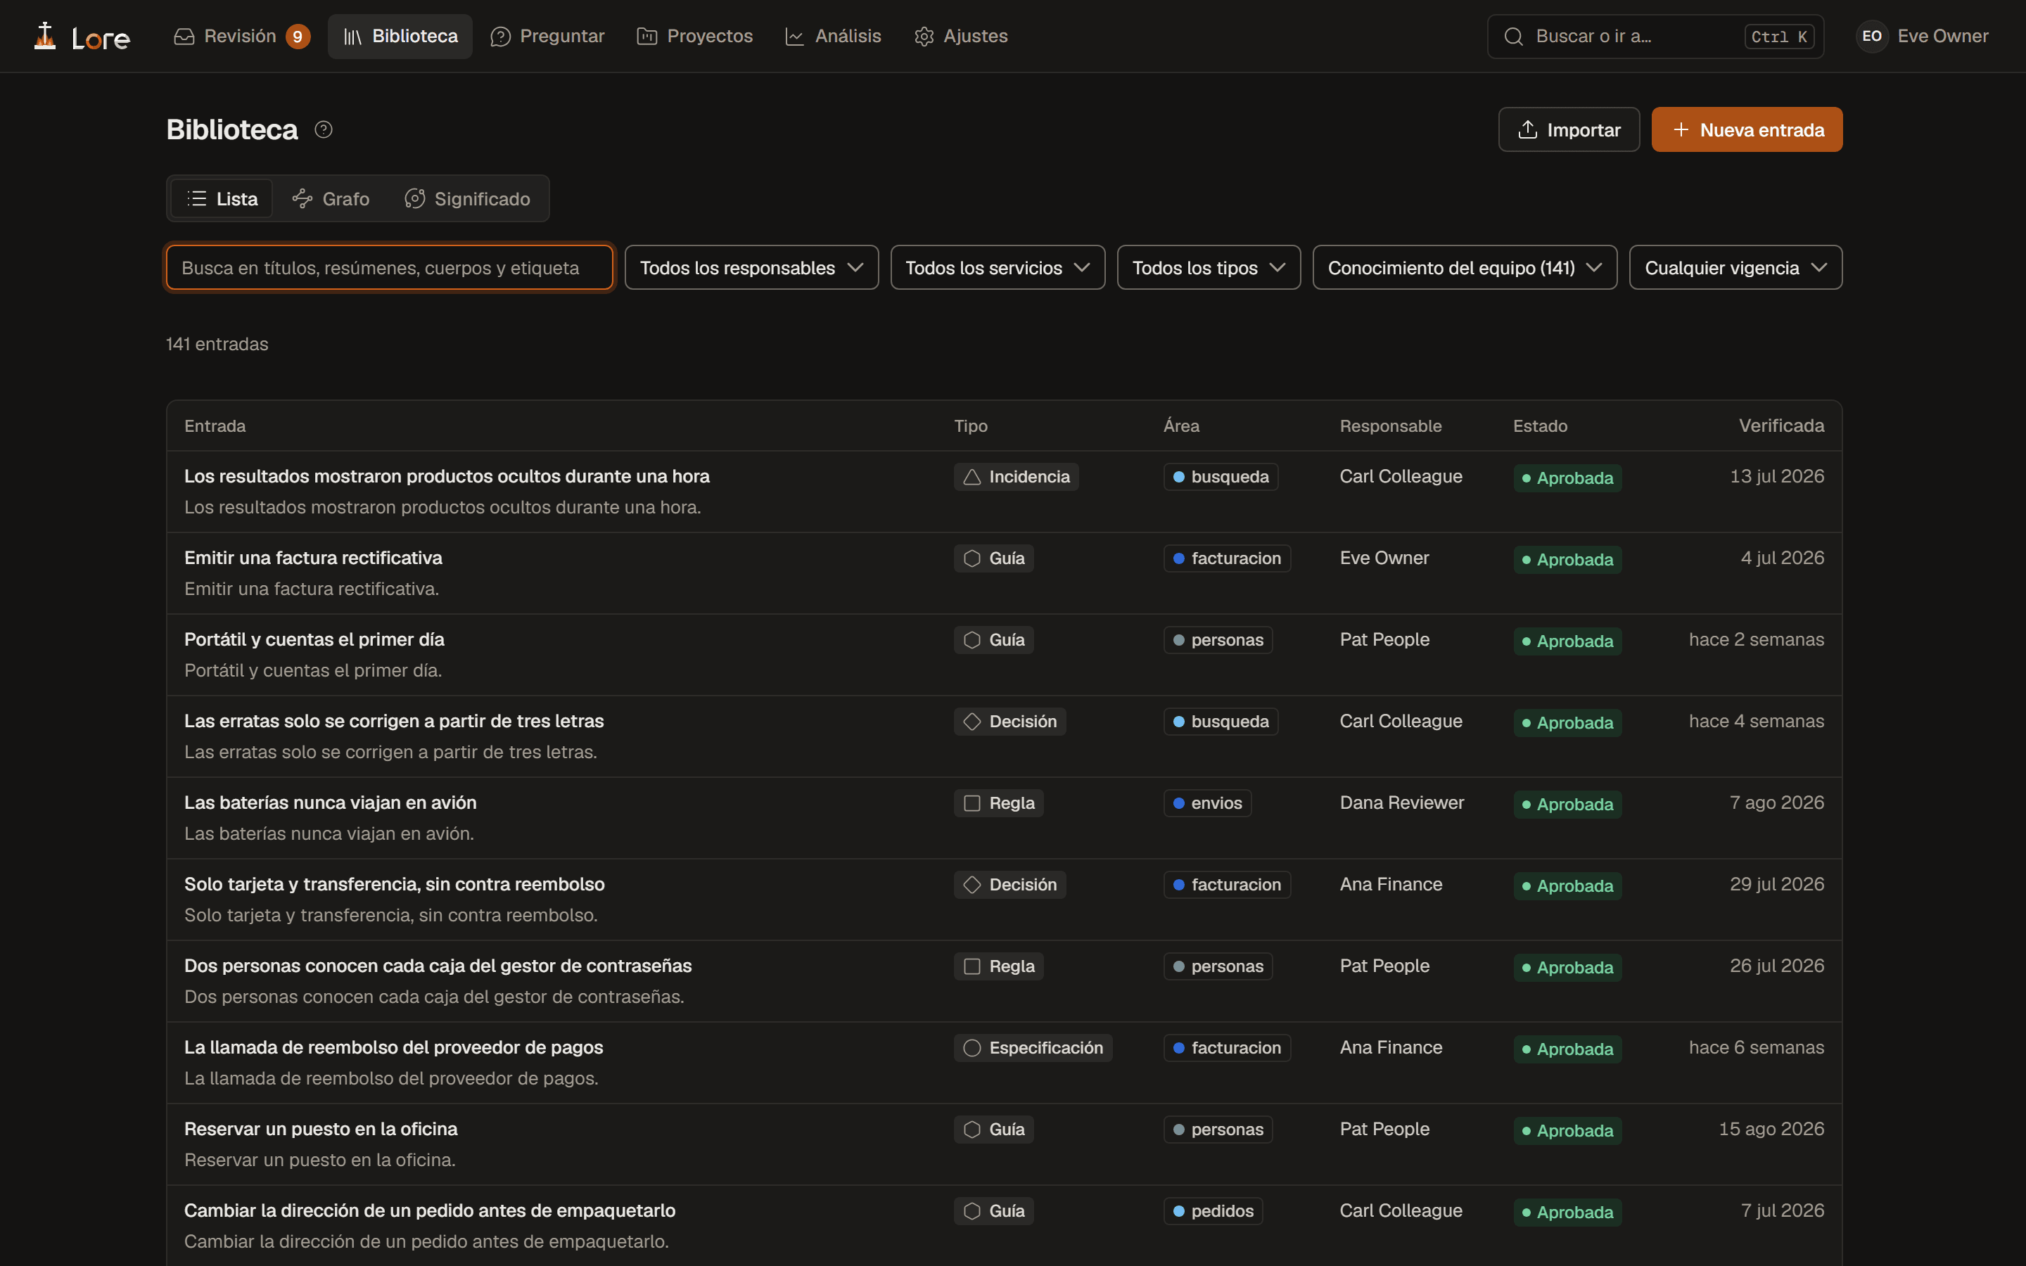Click the plus icon on Nueva entrada
Viewport: 2026px width, 1266px height.
pos(1680,130)
